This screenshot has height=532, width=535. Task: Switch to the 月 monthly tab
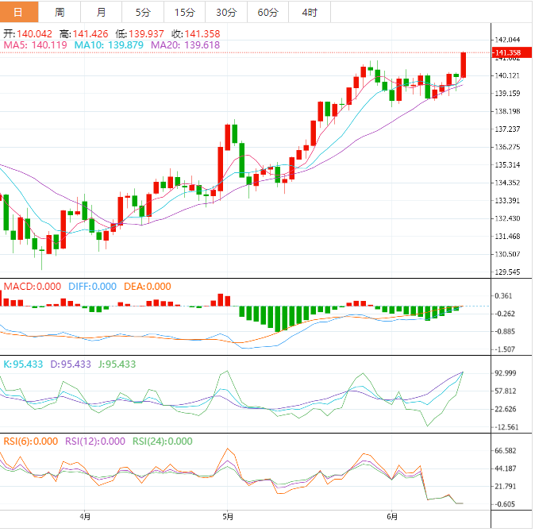[101, 12]
